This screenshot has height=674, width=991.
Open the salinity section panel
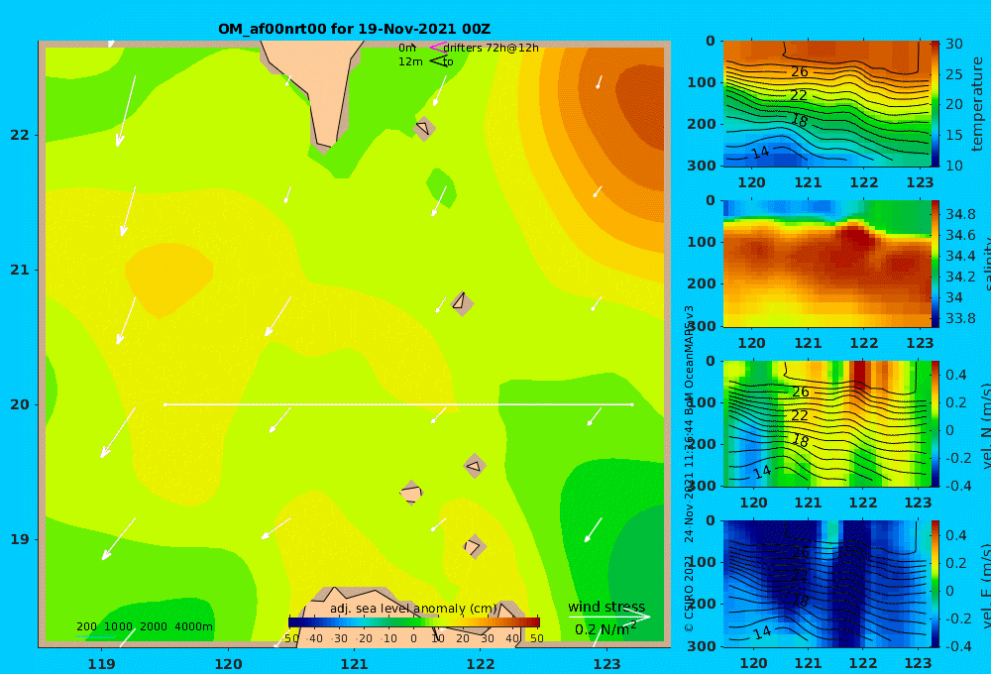(826, 264)
